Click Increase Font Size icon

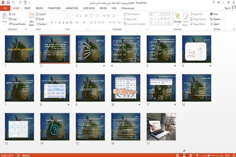(x=77, y=16)
